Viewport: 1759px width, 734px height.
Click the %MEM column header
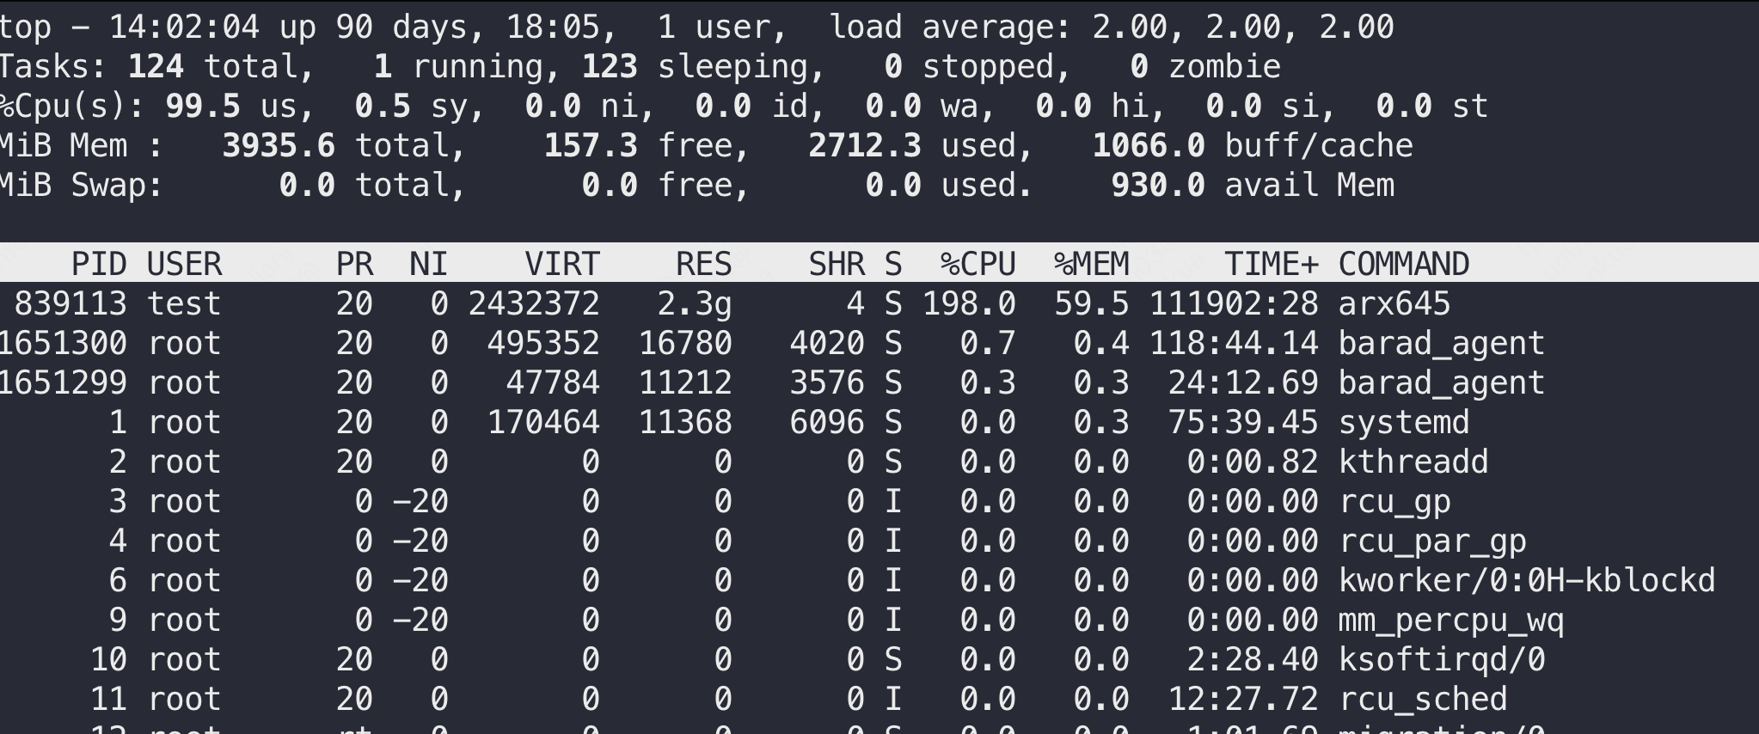pos(1091,264)
